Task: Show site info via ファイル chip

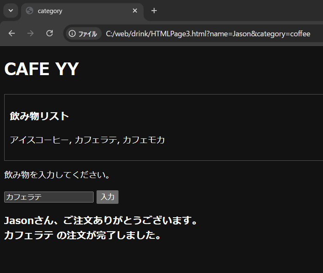Action: click(83, 34)
